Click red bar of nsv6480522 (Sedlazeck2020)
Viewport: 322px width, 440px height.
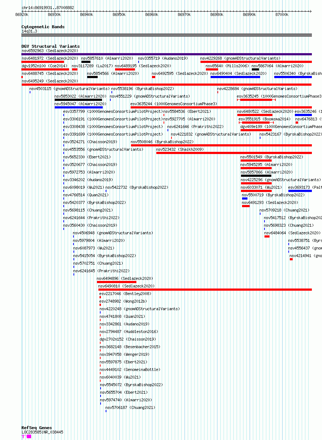[x=255, y=115]
